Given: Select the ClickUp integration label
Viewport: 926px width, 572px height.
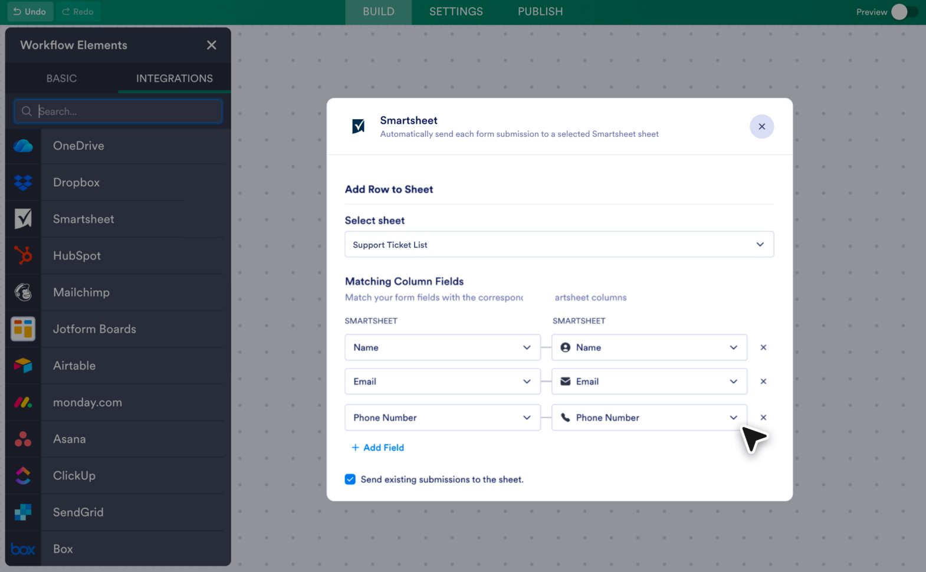Looking at the screenshot, I should 74,476.
